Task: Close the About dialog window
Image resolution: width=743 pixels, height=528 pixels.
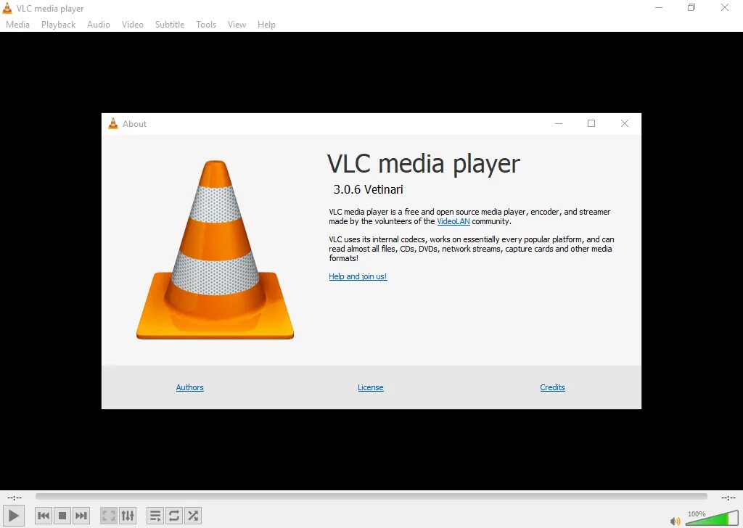Action: (625, 123)
